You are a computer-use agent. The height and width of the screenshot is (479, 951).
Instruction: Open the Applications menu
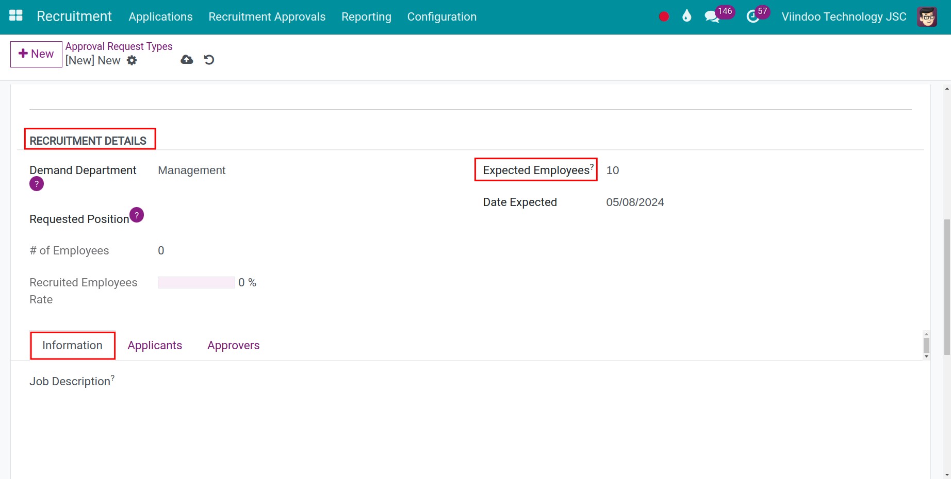pyautogui.click(x=160, y=16)
